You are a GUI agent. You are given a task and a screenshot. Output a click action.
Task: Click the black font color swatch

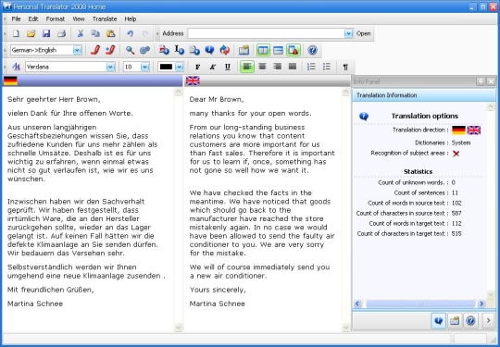tap(166, 67)
